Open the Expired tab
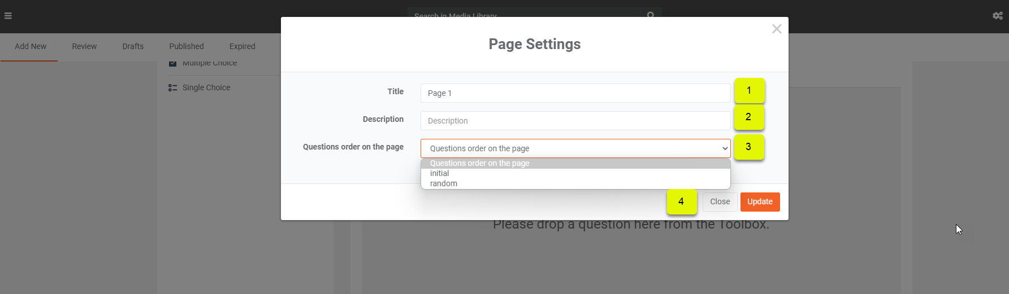This screenshot has width=1009, height=294. point(242,46)
